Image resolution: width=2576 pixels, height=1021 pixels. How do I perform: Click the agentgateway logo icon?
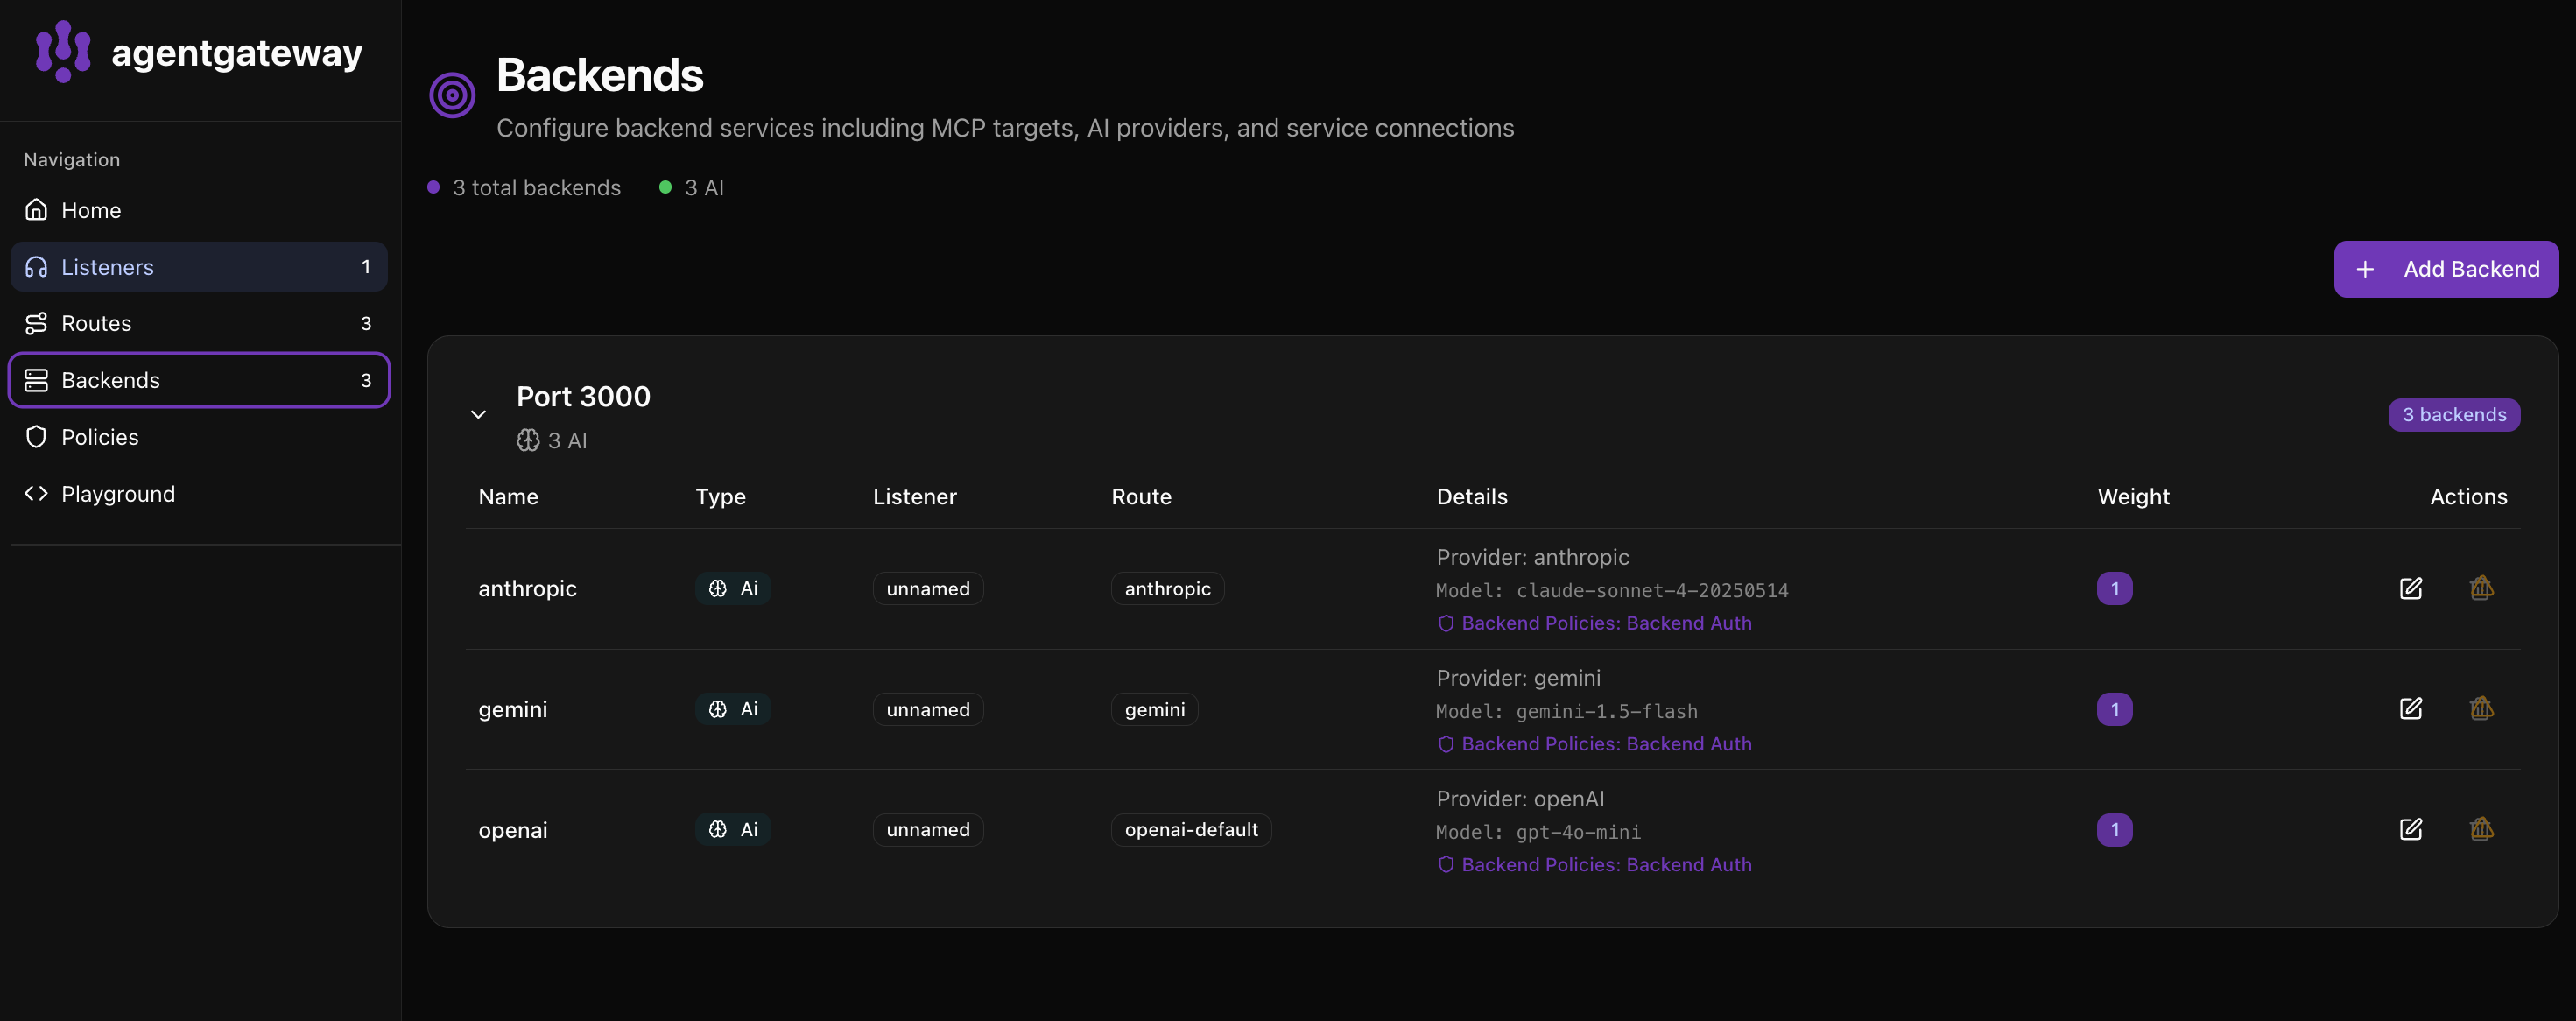click(61, 51)
